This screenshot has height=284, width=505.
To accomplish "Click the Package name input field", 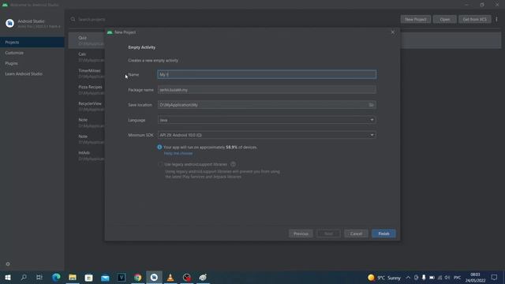I will tap(267, 90).
